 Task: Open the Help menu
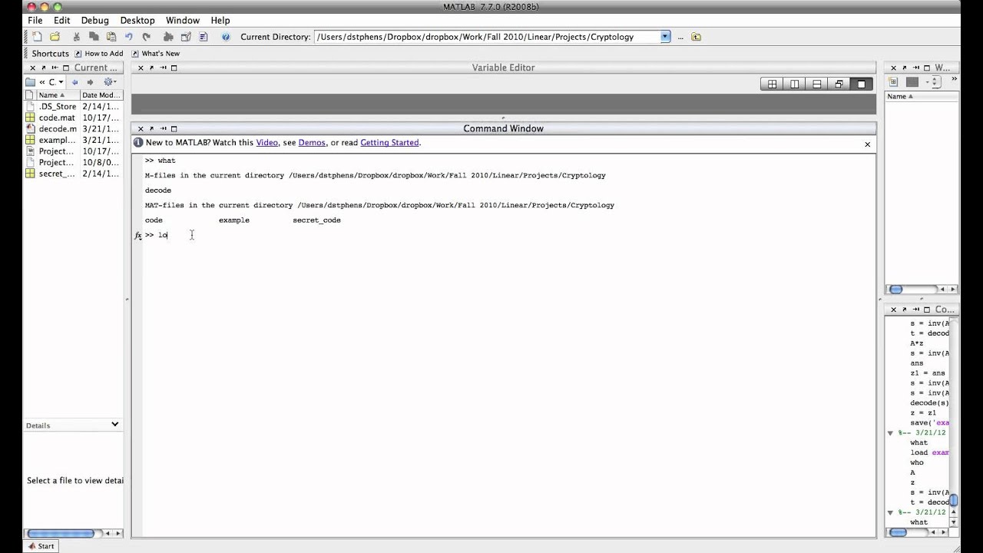click(220, 20)
